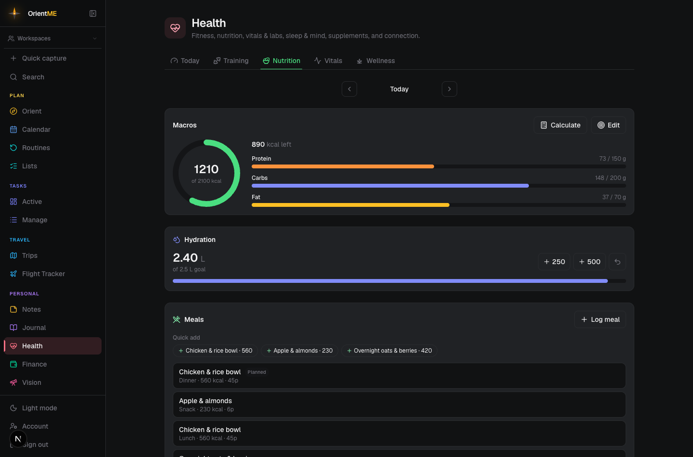Click the Hydration droplet icon
Image resolution: width=693 pixels, height=457 pixels.
pyautogui.click(x=177, y=240)
